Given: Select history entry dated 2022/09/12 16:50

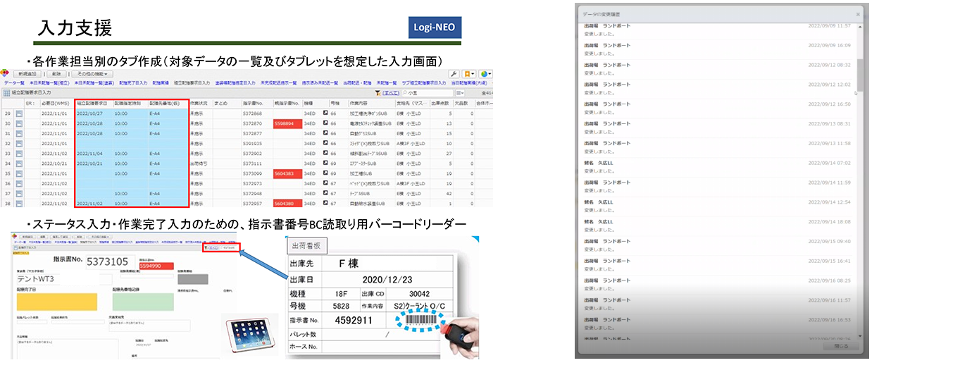Looking at the screenshot, I should pyautogui.click(x=717, y=108).
